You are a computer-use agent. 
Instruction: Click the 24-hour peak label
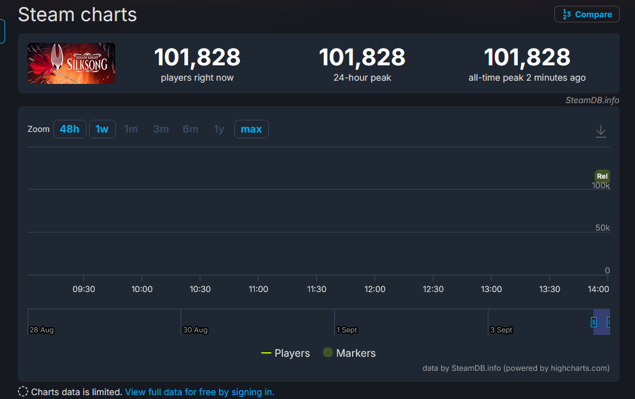pyautogui.click(x=362, y=77)
